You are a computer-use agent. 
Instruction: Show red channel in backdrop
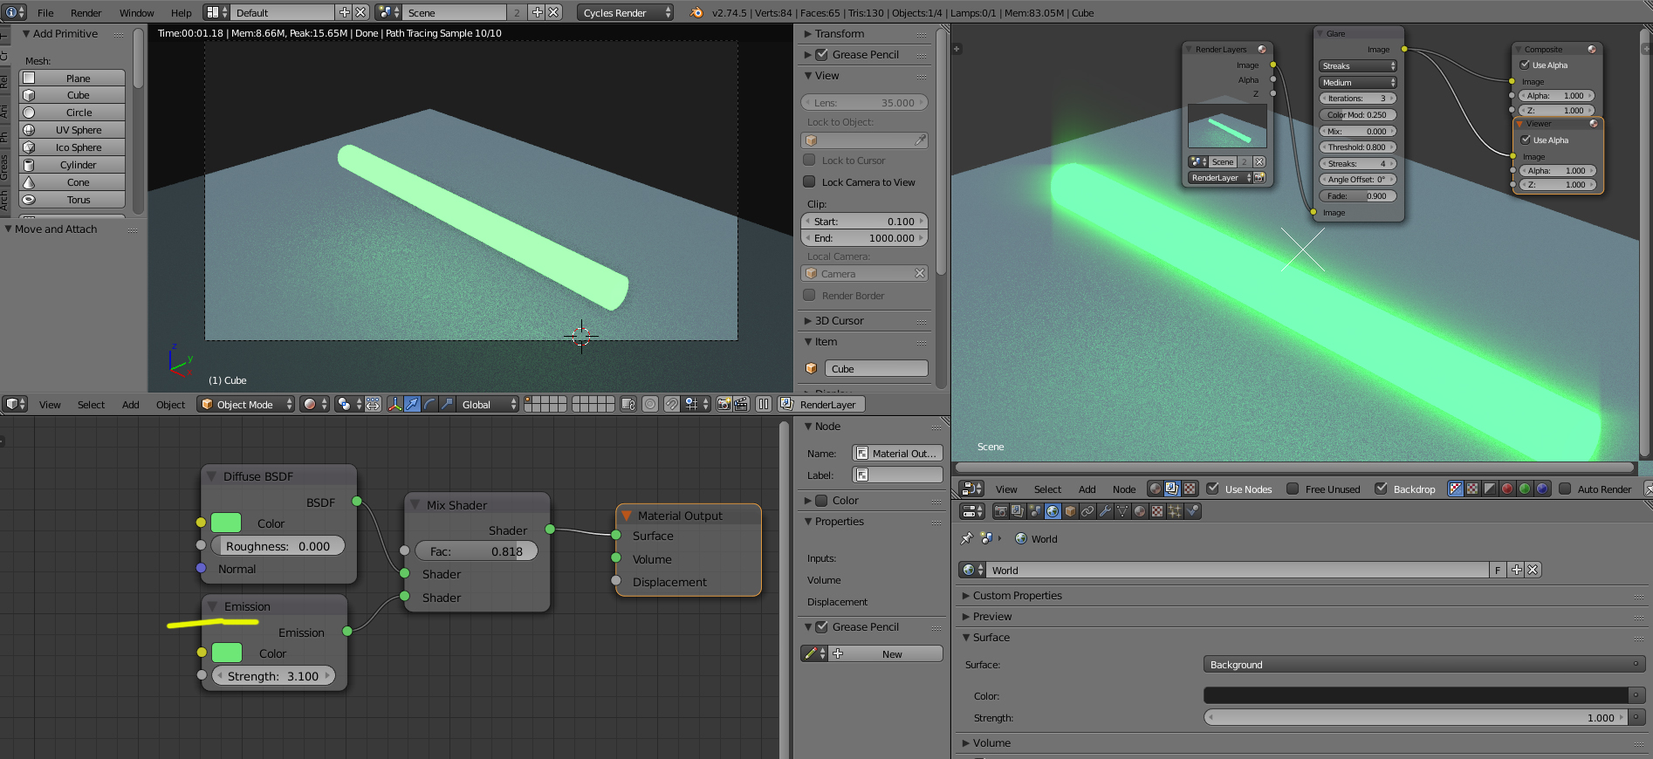[x=1507, y=489]
